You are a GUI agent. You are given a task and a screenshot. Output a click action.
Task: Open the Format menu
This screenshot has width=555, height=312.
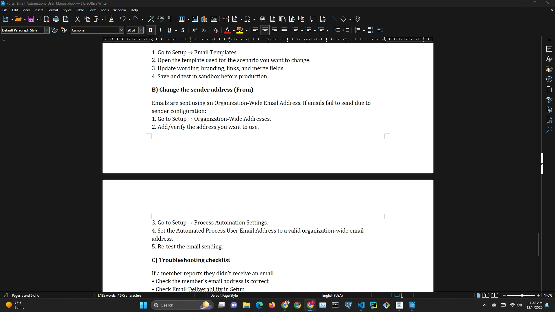pos(53,10)
